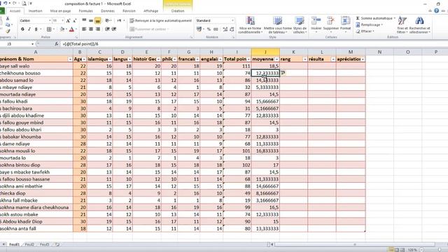Add a decimal place

pyautogui.click(x=225, y=29)
